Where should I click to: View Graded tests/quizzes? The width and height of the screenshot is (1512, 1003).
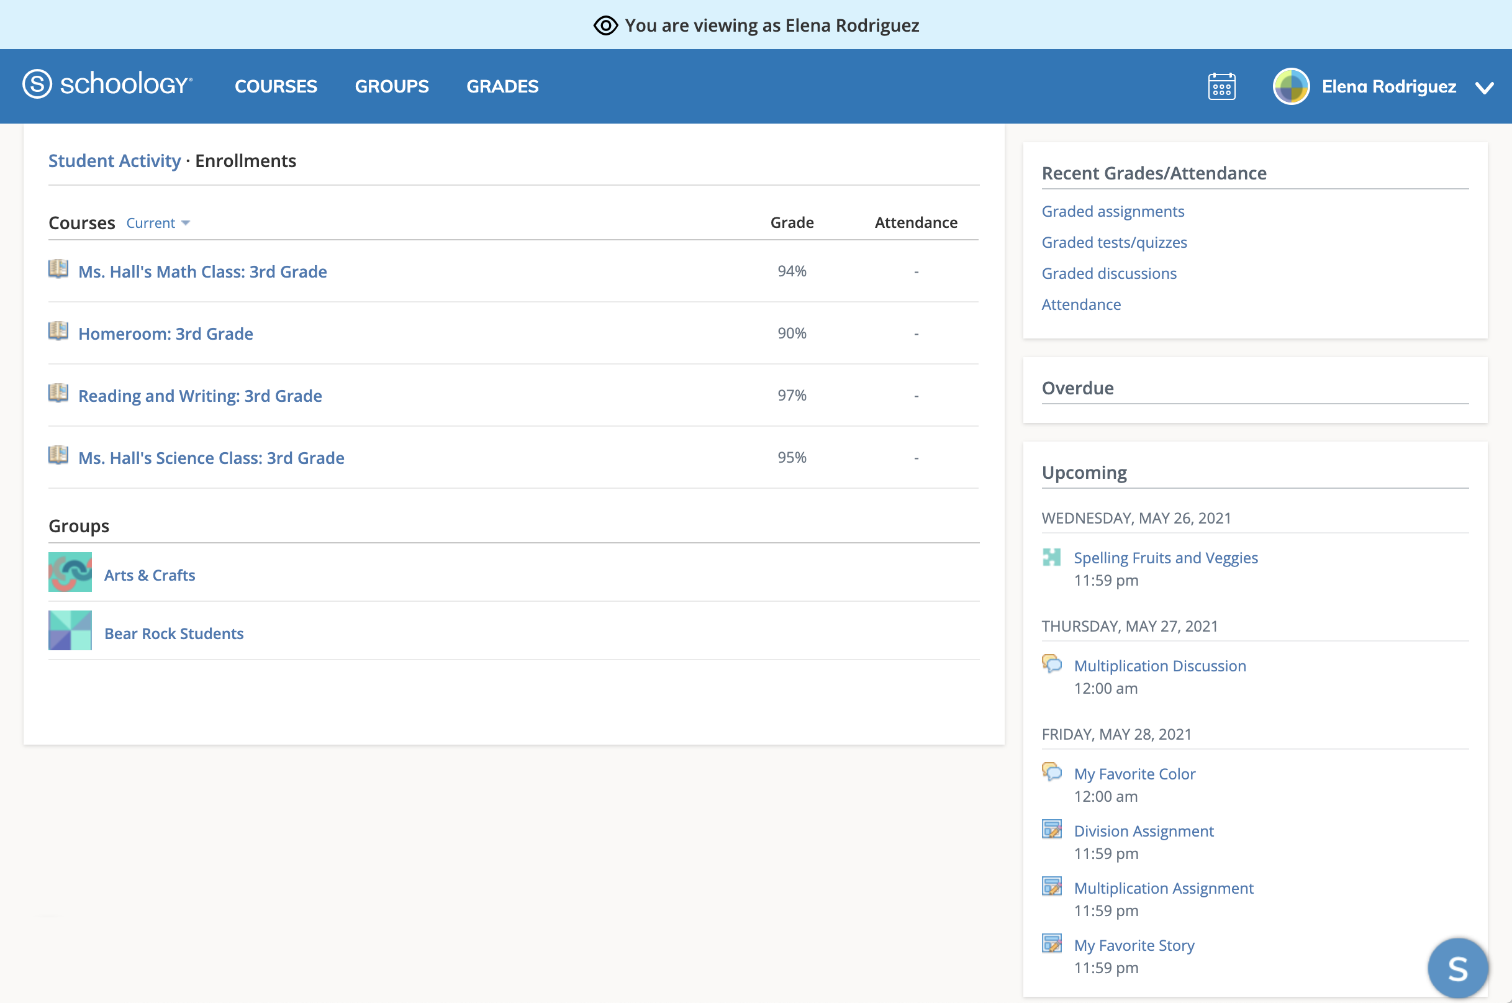pyautogui.click(x=1113, y=242)
